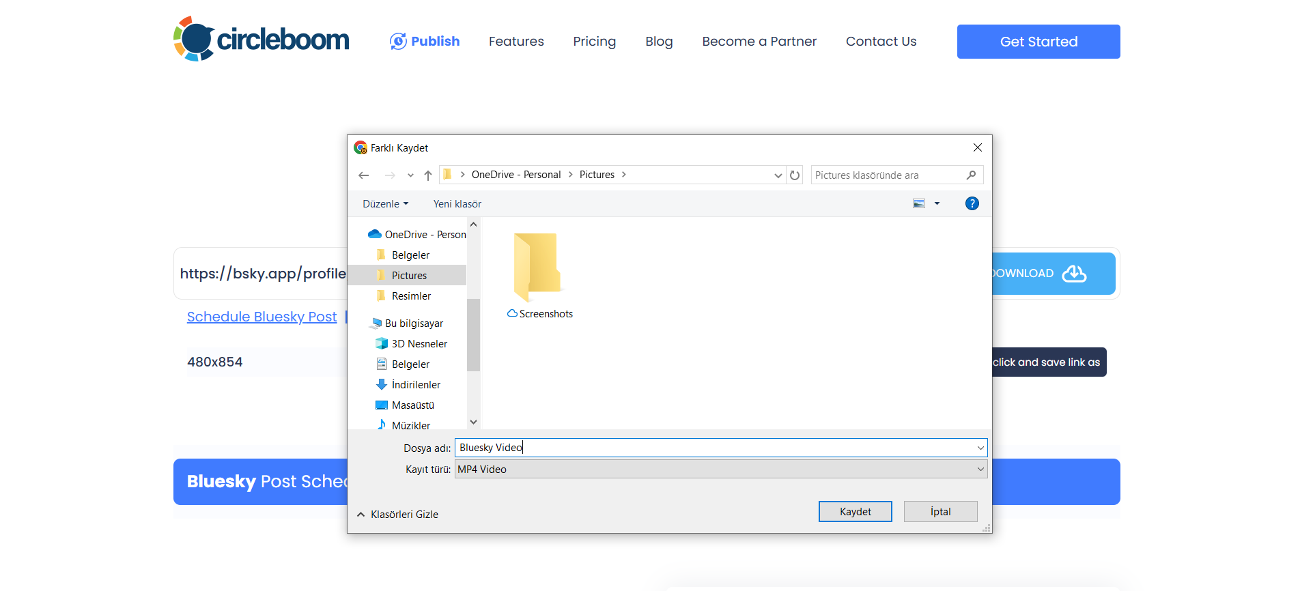Screen dimensions: 1300x591
Task: Select the Screenshots folder
Action: (540, 275)
